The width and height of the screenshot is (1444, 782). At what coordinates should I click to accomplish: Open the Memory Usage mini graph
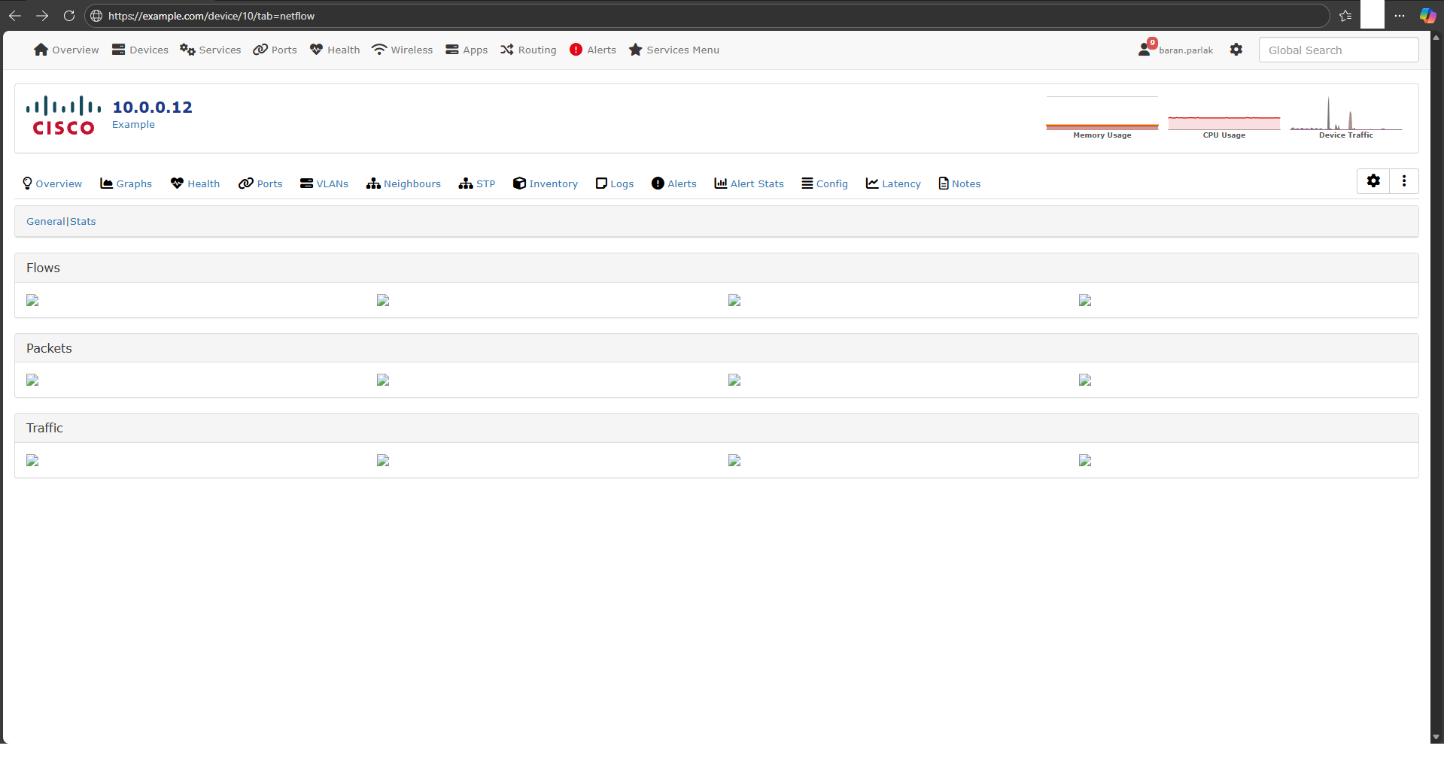click(1102, 118)
